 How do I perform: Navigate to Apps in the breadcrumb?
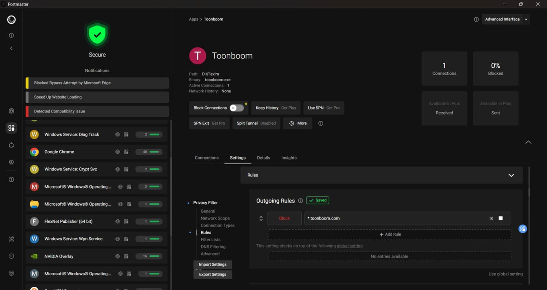pyautogui.click(x=193, y=19)
